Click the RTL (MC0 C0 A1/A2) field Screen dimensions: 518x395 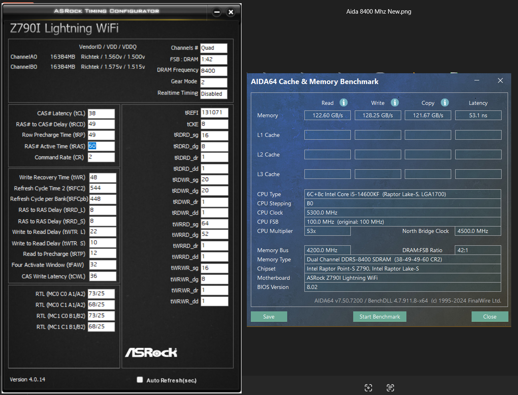point(101,294)
